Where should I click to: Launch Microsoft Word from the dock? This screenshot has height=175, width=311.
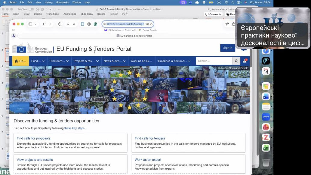click(x=266, y=96)
